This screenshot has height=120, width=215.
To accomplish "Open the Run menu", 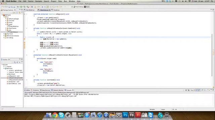I will click(x=66, y=1).
